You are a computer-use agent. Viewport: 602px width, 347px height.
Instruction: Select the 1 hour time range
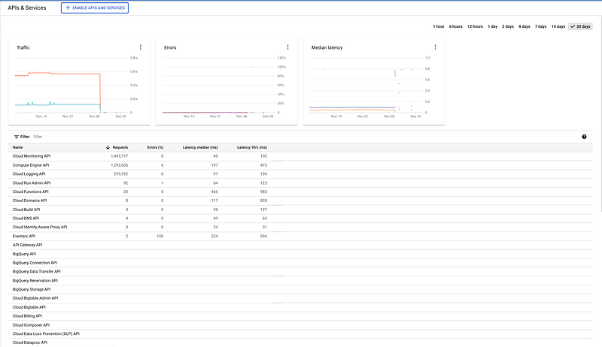pyautogui.click(x=439, y=26)
